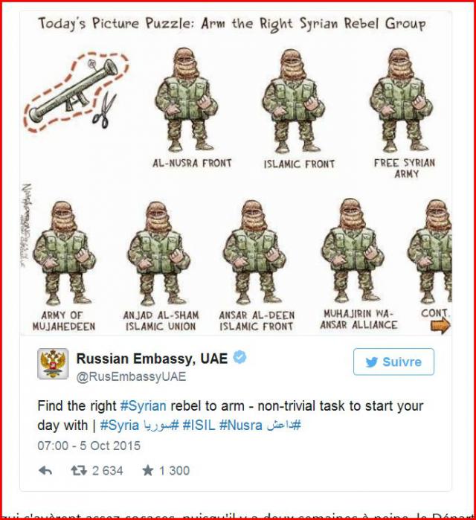
Task: Open the tweet timestamp 5 Oct 2015
Action: [89, 446]
